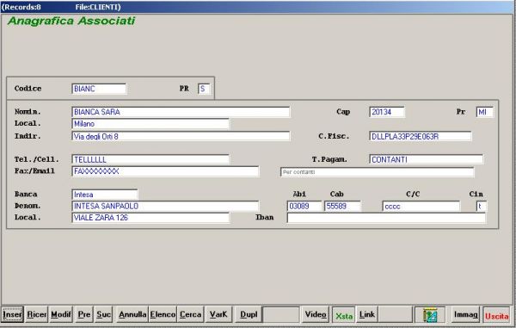The image size is (516, 328).
Task: Open Immag for record images
Action: pos(465,315)
